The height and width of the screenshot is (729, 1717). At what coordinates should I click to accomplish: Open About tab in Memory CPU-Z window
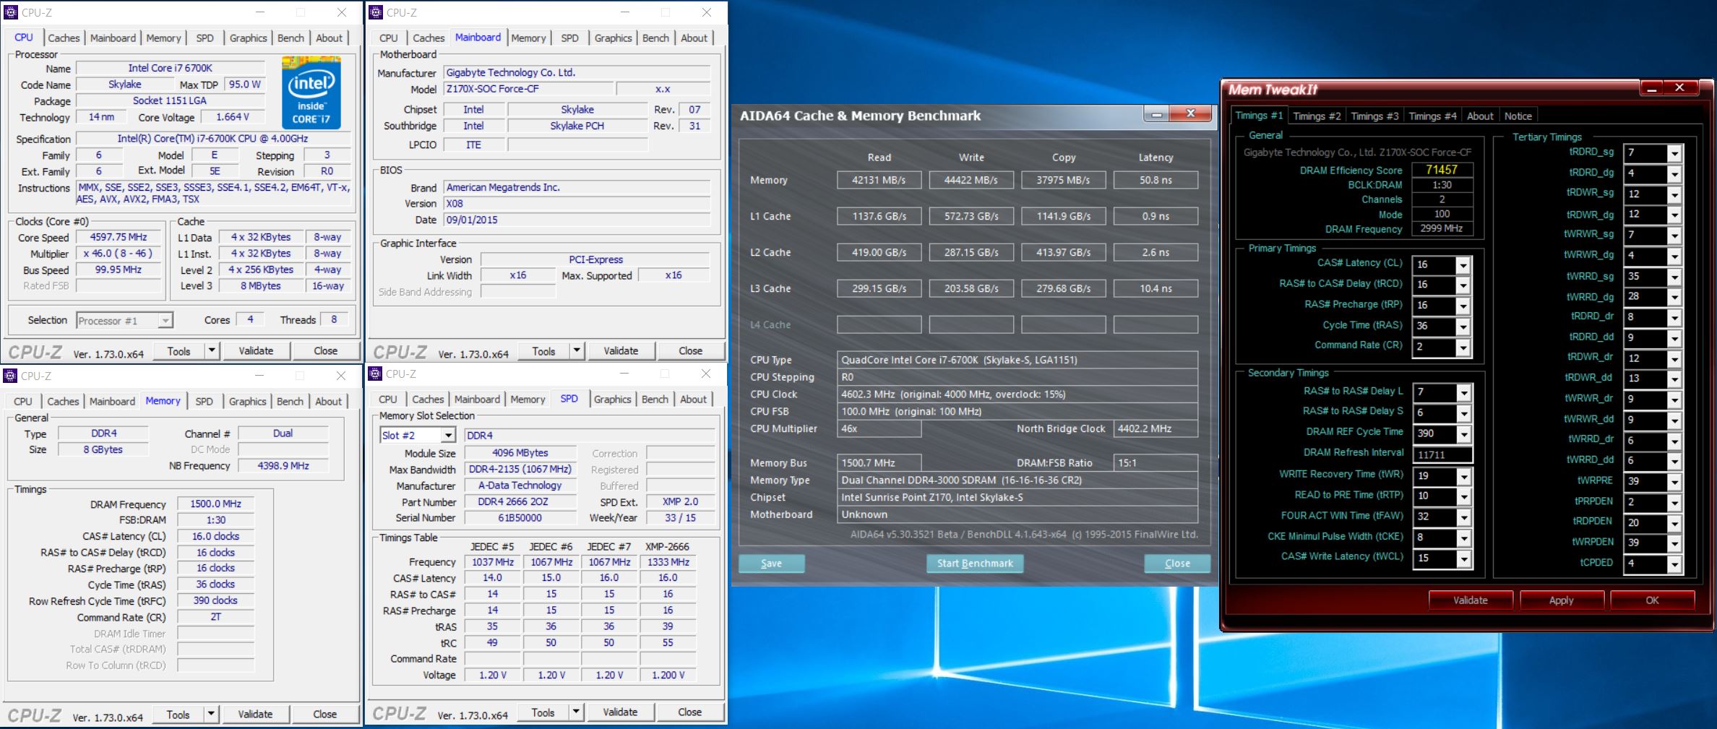tap(328, 401)
